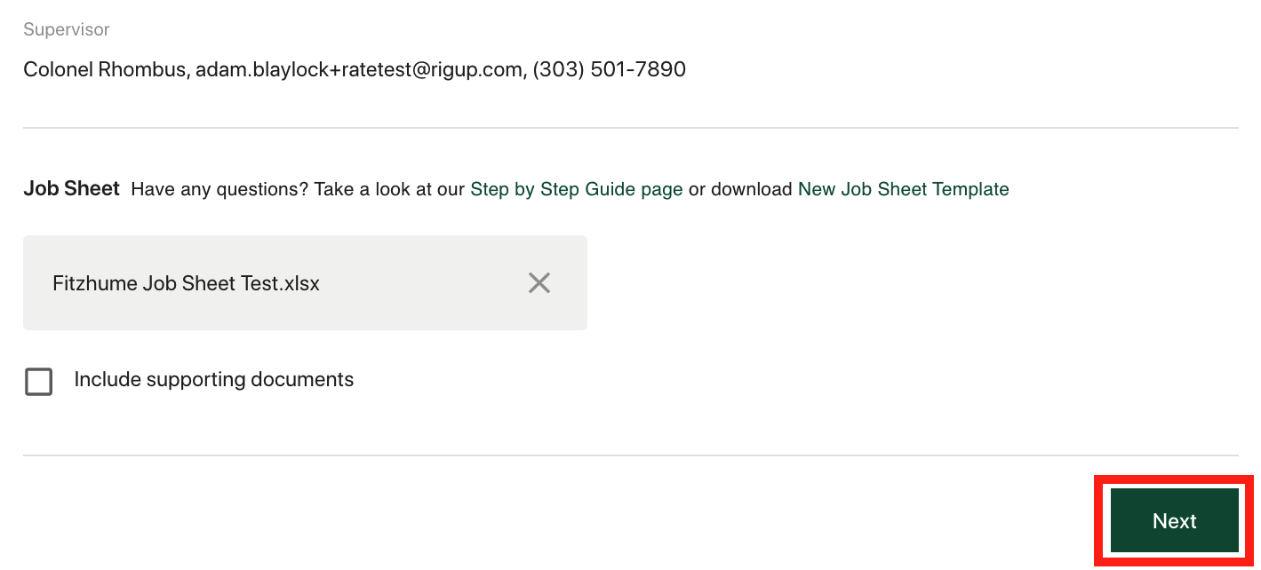
Task: Remove the Fitzhume Job Sheet Test.xlsx file
Action: pos(539,283)
